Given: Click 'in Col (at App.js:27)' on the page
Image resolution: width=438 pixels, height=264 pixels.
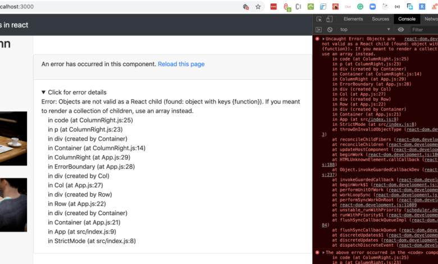Looking at the screenshot, I should tap(75, 185).
